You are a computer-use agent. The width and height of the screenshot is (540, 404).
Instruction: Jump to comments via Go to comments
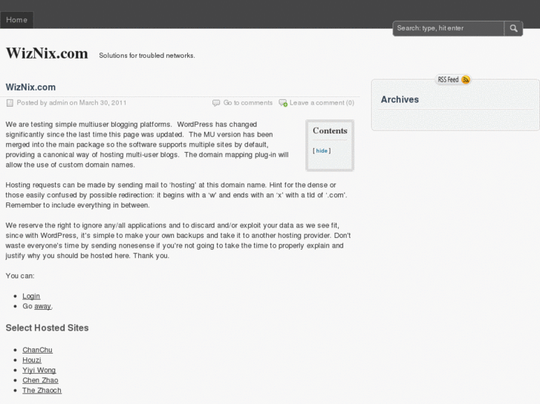pyautogui.click(x=248, y=103)
